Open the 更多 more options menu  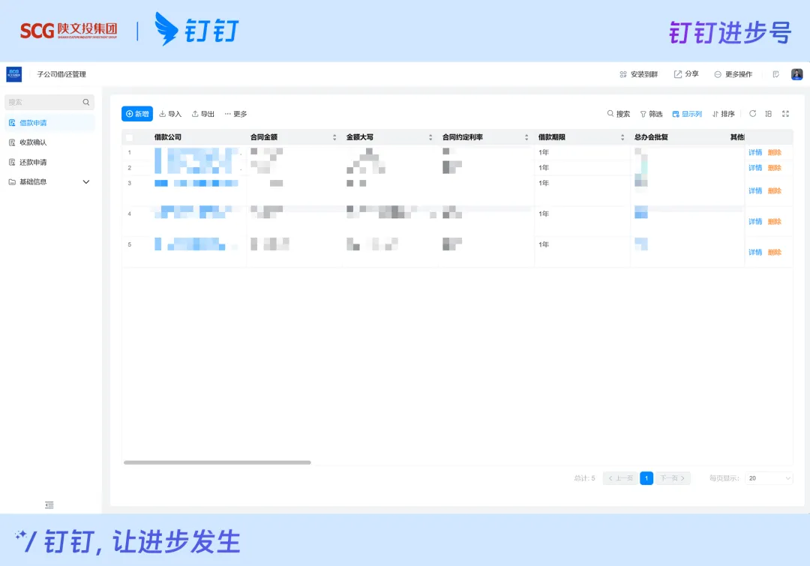point(235,114)
